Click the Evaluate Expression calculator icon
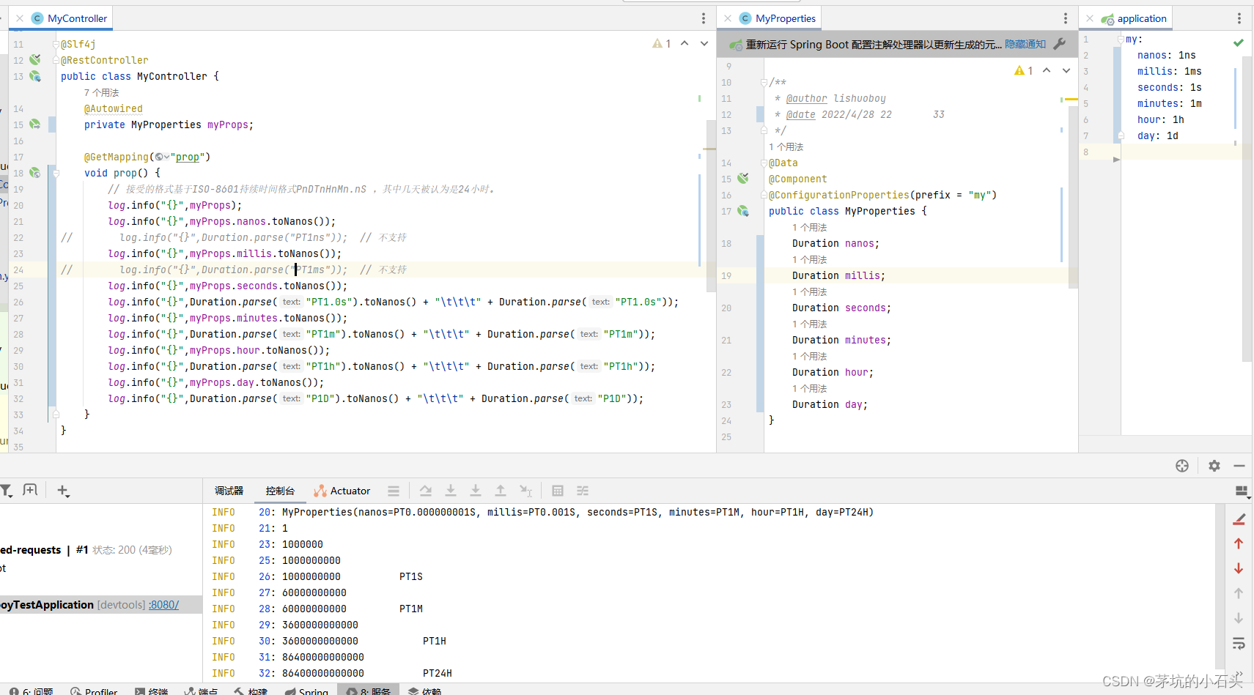Image resolution: width=1254 pixels, height=695 pixels. [x=558, y=491]
